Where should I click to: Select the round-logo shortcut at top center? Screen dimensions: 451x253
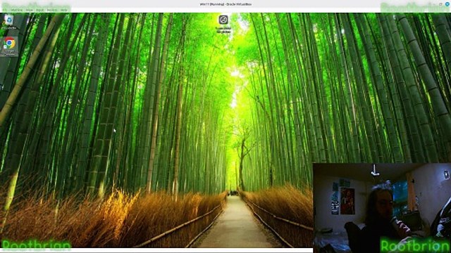[x=223, y=23]
